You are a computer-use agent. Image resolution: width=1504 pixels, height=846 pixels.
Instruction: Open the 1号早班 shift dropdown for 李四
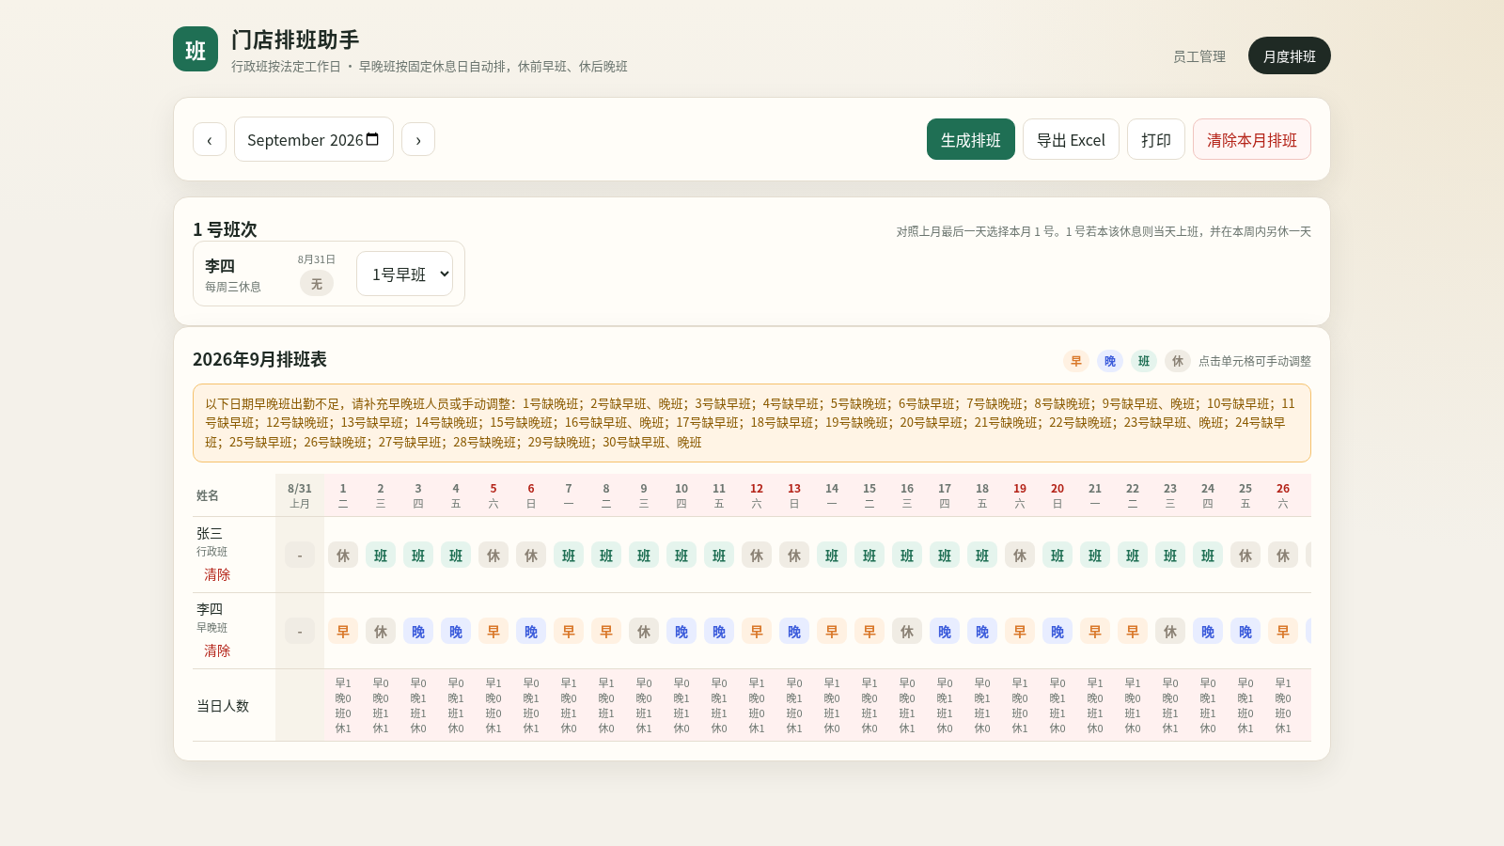point(405,274)
